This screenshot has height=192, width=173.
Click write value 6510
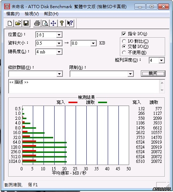coord(140,161)
